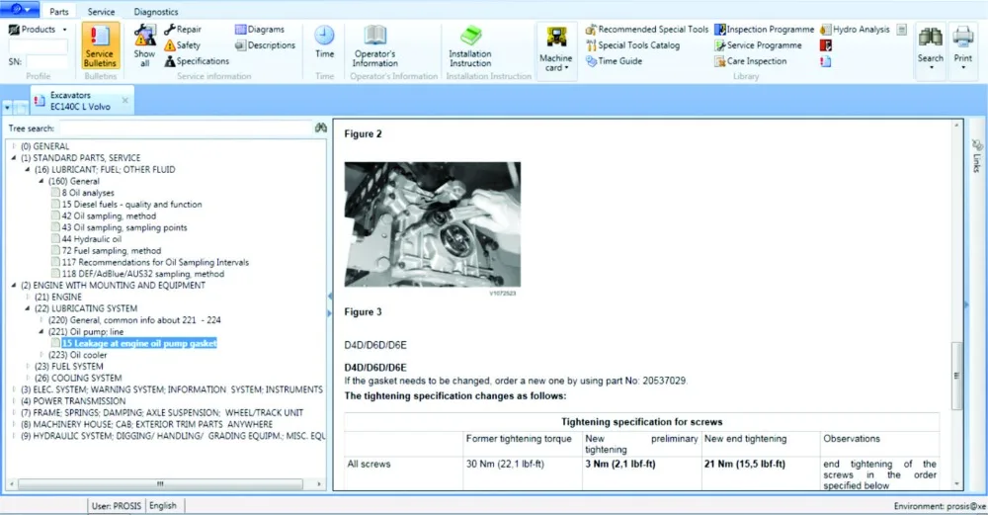This screenshot has width=988, height=515.
Task: Open the Products menu
Action: pyautogui.click(x=38, y=29)
